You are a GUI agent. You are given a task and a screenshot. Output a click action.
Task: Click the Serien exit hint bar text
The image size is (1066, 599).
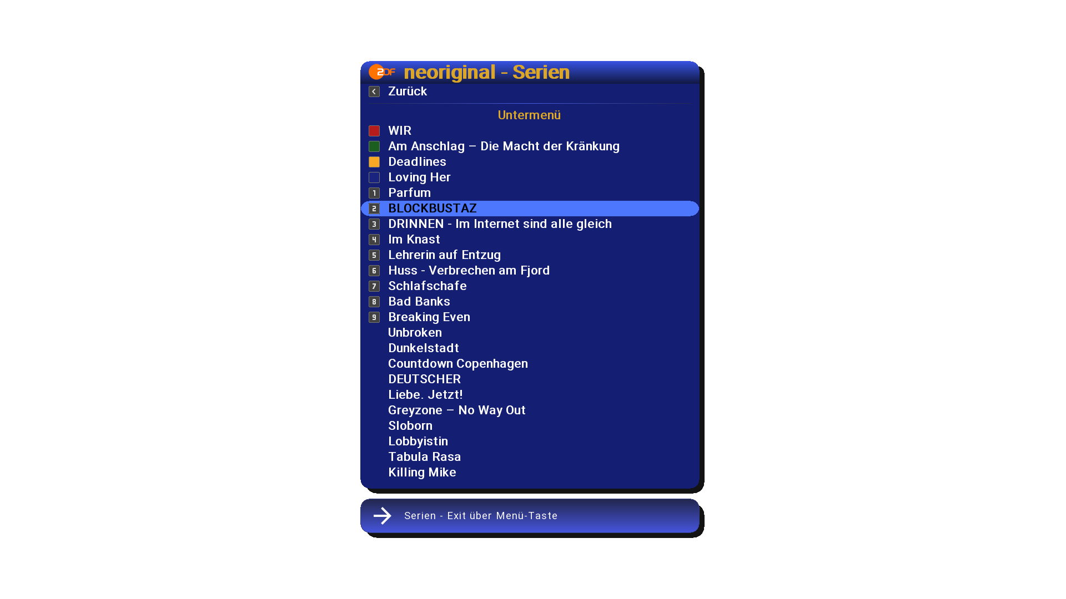(481, 516)
